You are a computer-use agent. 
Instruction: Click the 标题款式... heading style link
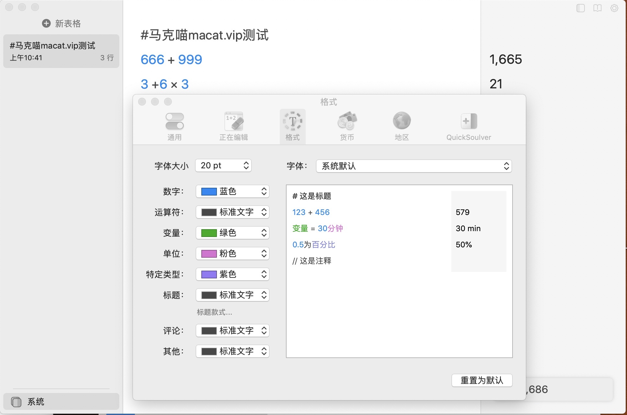click(214, 312)
